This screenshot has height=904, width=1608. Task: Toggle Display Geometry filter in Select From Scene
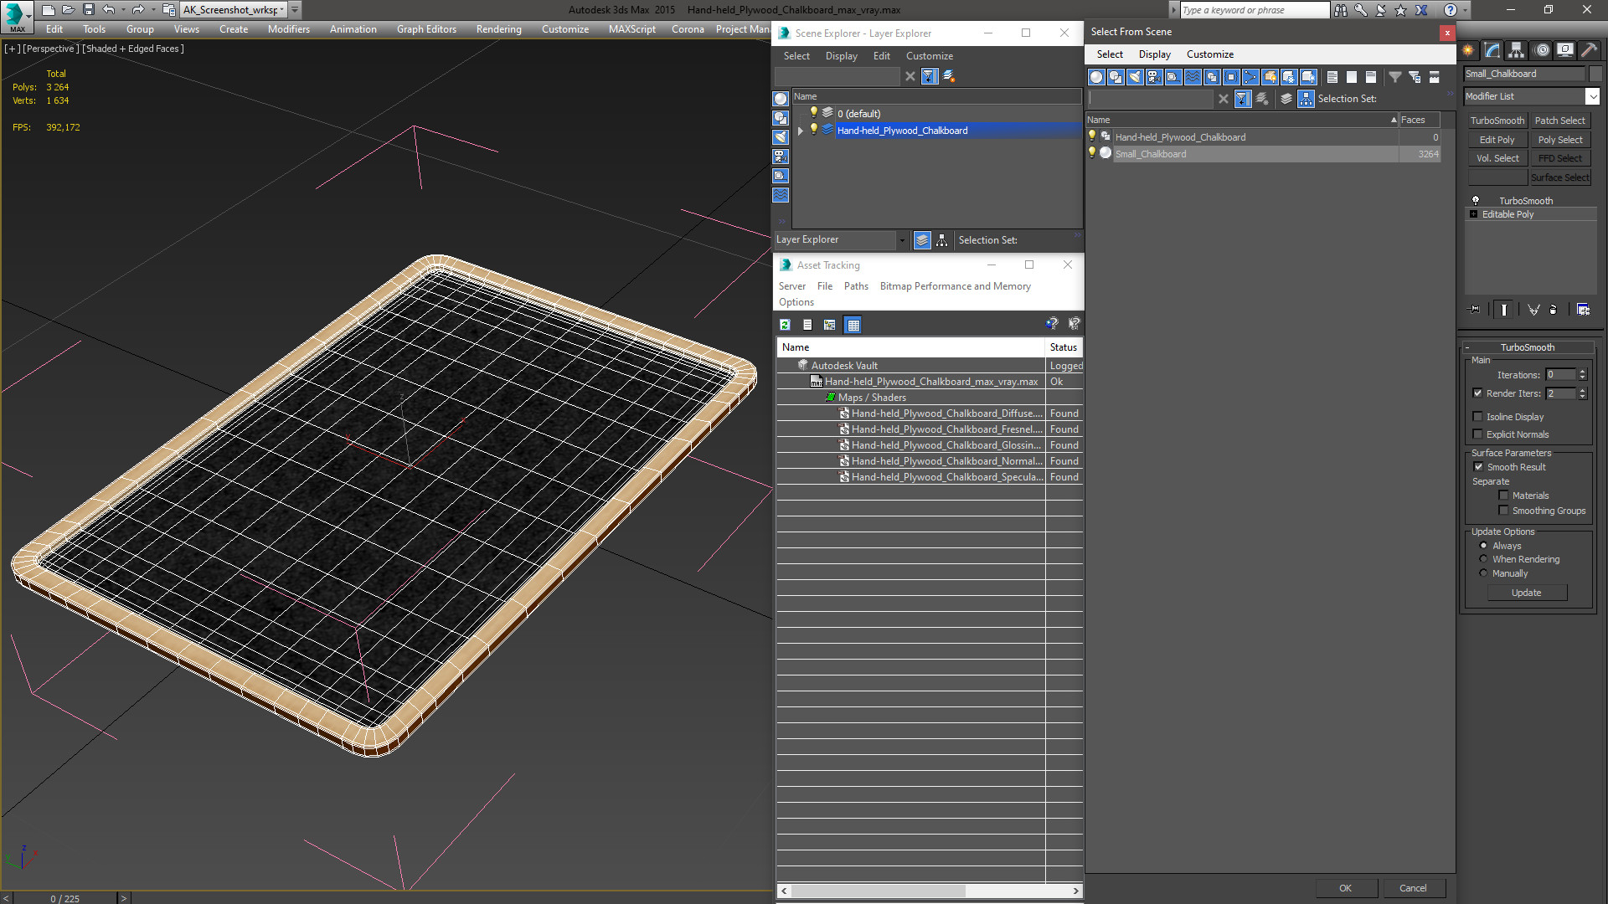point(1096,77)
